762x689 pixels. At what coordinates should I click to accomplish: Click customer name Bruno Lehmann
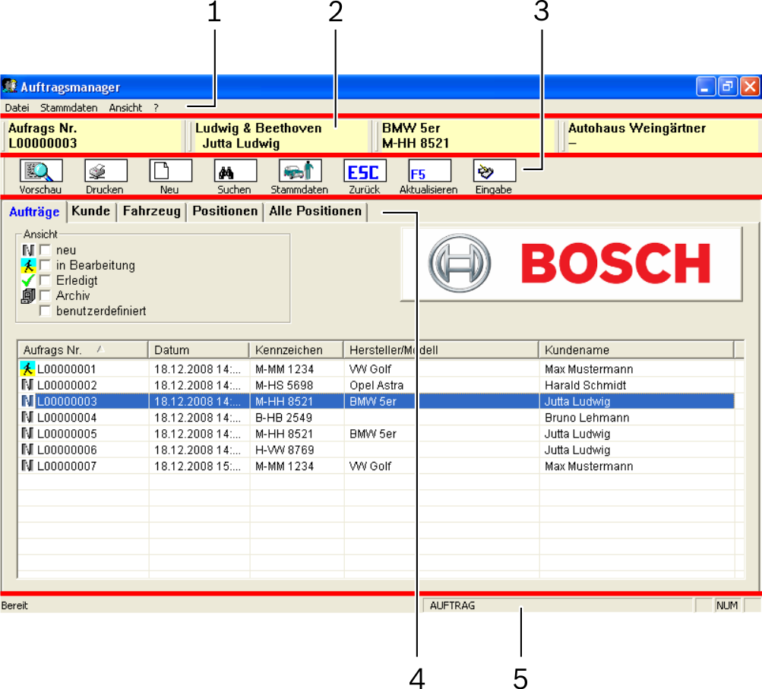587,417
